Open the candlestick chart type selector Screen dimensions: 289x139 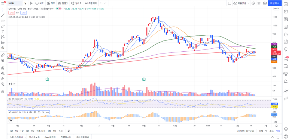(x=31, y=3)
